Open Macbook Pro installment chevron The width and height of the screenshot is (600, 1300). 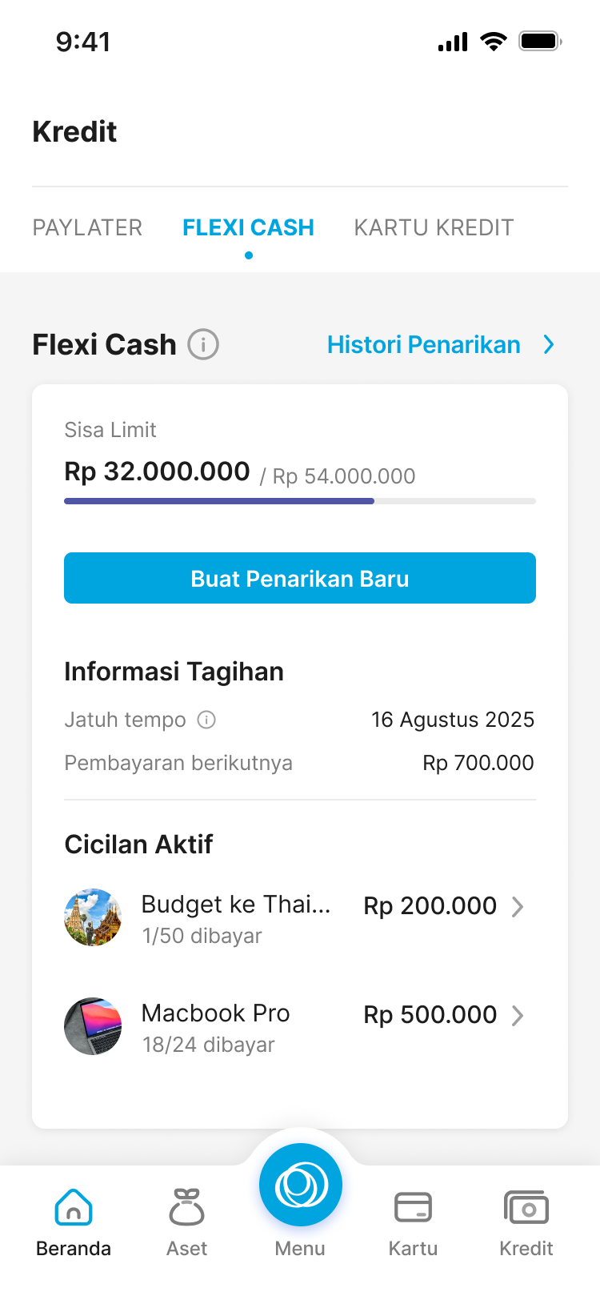(x=518, y=1016)
